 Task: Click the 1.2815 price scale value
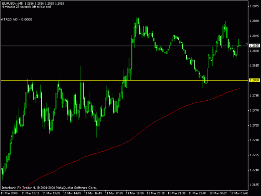[x=254, y=66]
